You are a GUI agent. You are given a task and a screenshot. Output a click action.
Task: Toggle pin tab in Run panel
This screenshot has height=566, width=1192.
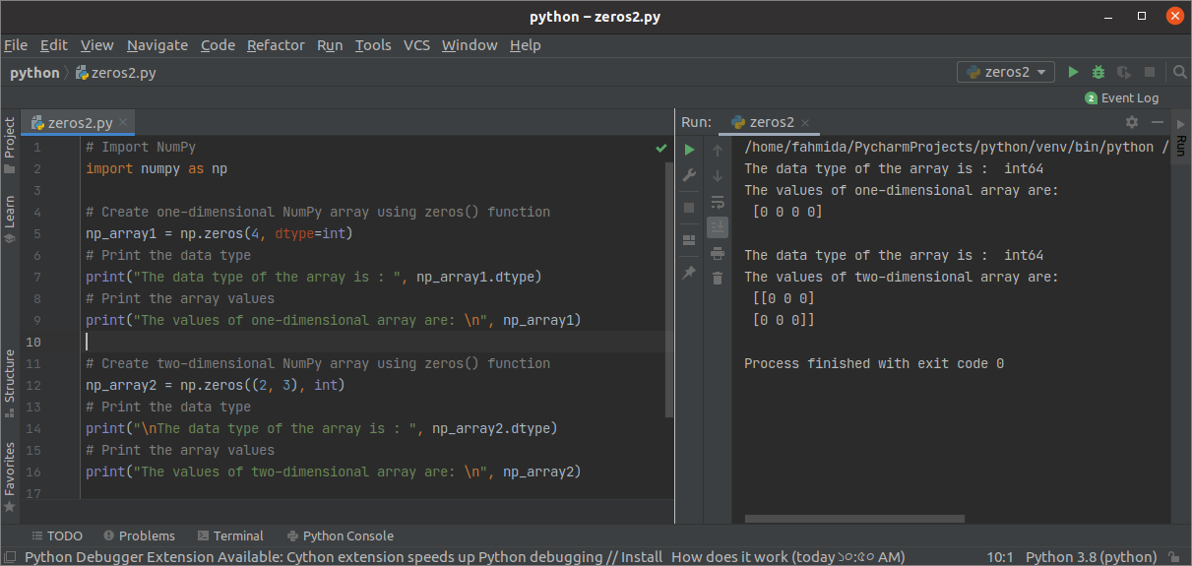tap(689, 272)
